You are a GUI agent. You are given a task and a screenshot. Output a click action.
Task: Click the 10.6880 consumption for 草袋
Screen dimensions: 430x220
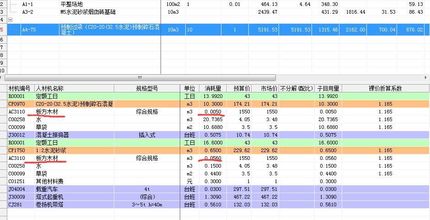tap(213, 127)
